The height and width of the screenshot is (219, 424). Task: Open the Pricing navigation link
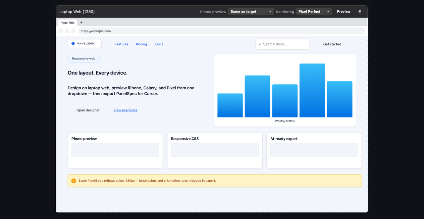(x=141, y=44)
